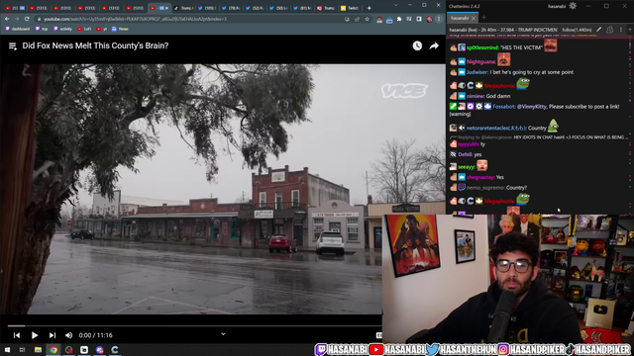This screenshot has width=634, height=356.
Task: Mute the video volume speaker icon
Action: coord(68,335)
